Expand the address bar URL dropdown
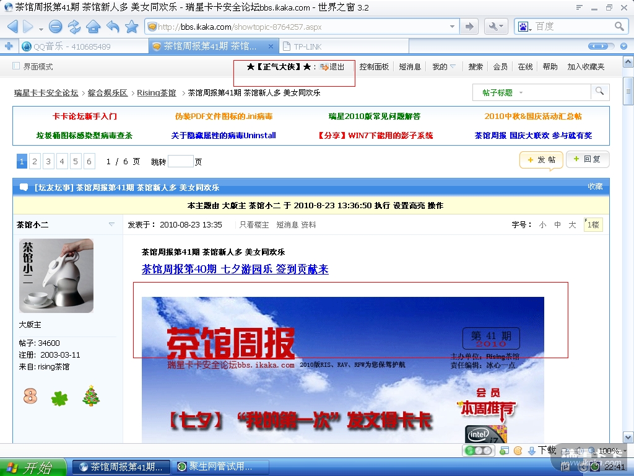This screenshot has width=634, height=476. tap(452, 27)
